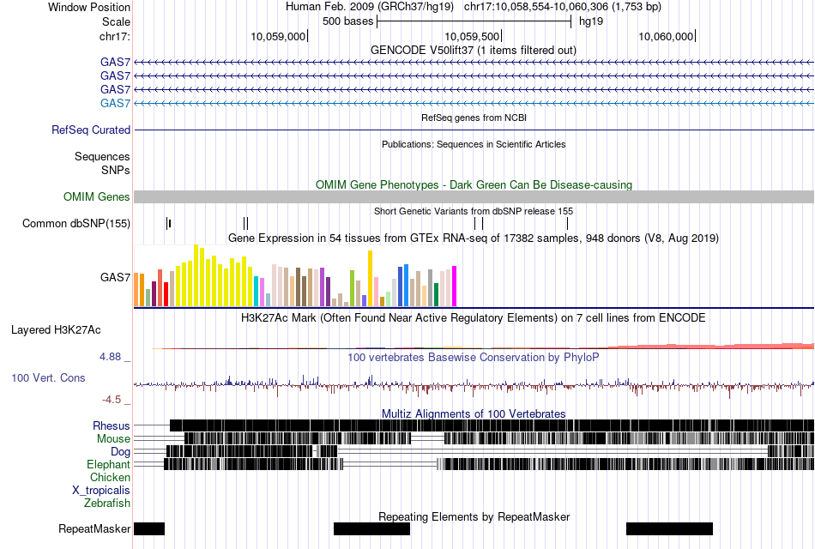
Task: Open the RefSeq genes from NCBI title
Action: tap(474, 118)
